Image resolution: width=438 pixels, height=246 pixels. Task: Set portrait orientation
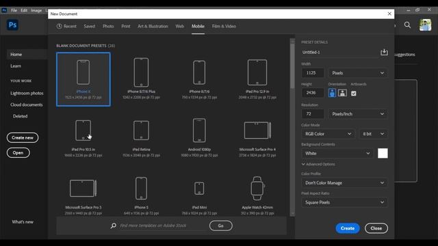(x=332, y=93)
